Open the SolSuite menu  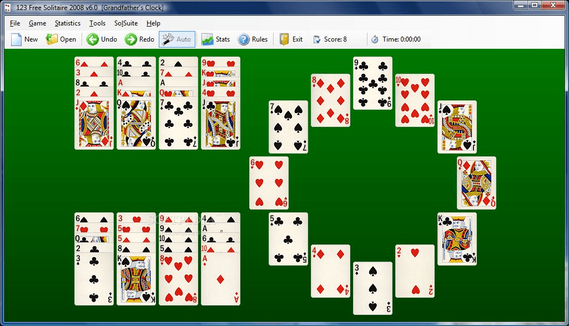tap(125, 23)
